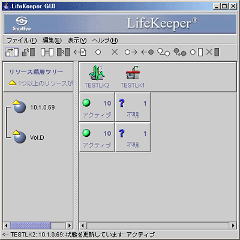Click the two linked empty circles icon
This screenshot has height=240, width=240.
coord(164,52)
